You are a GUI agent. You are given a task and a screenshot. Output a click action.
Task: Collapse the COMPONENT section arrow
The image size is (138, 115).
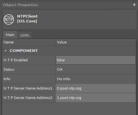5,51
